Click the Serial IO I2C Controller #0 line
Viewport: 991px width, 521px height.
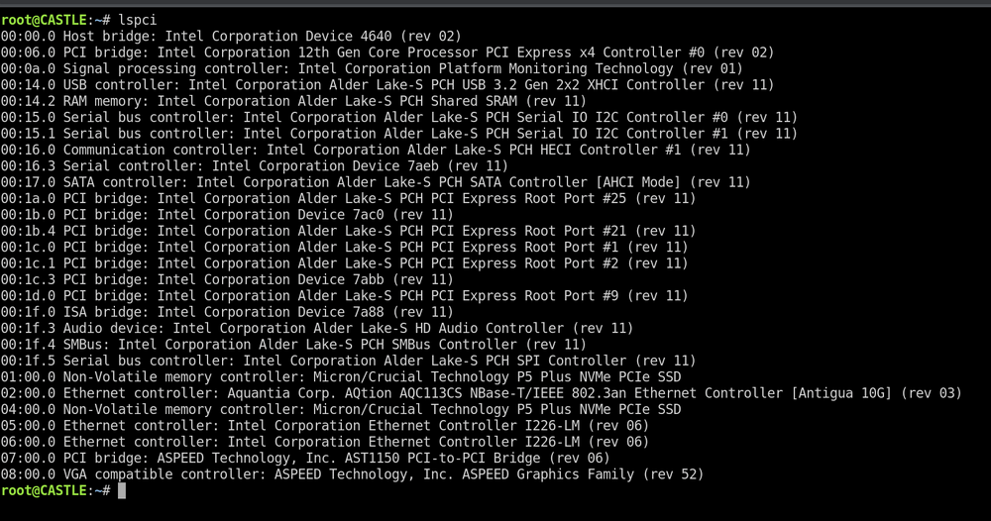[x=398, y=118]
